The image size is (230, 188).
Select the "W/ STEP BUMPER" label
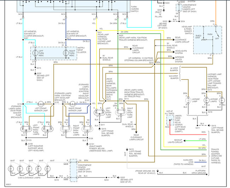[x=174, y=69]
